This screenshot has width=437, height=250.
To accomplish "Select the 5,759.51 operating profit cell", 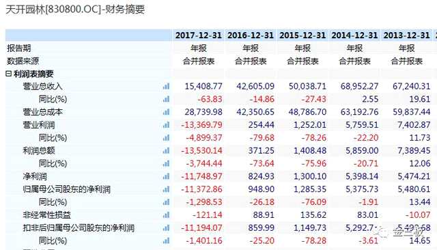I will (x=362, y=125).
